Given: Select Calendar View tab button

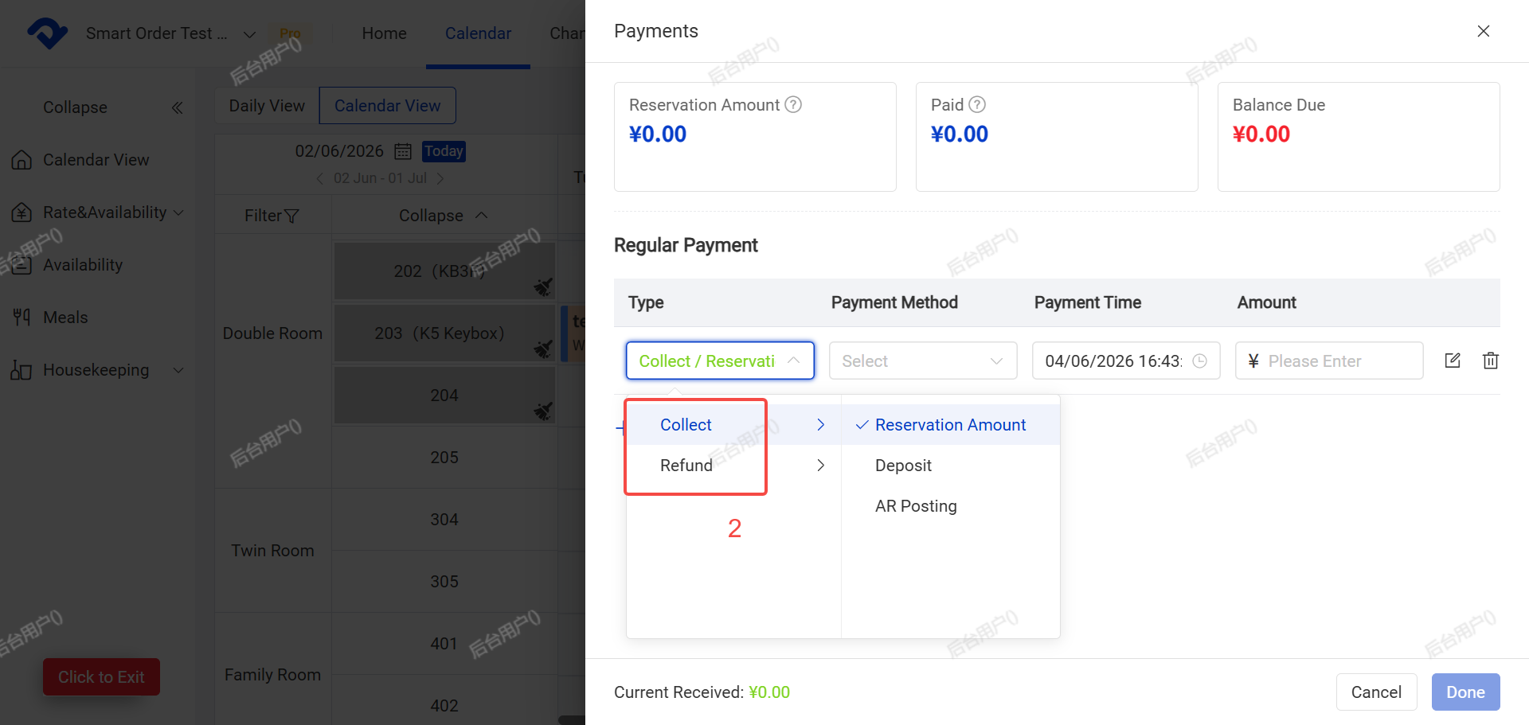Looking at the screenshot, I should (387, 106).
